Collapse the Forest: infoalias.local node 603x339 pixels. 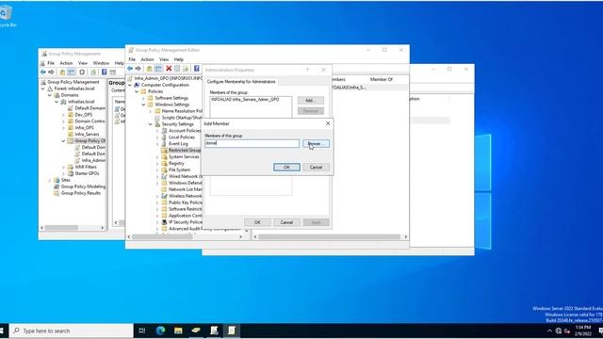coord(43,89)
